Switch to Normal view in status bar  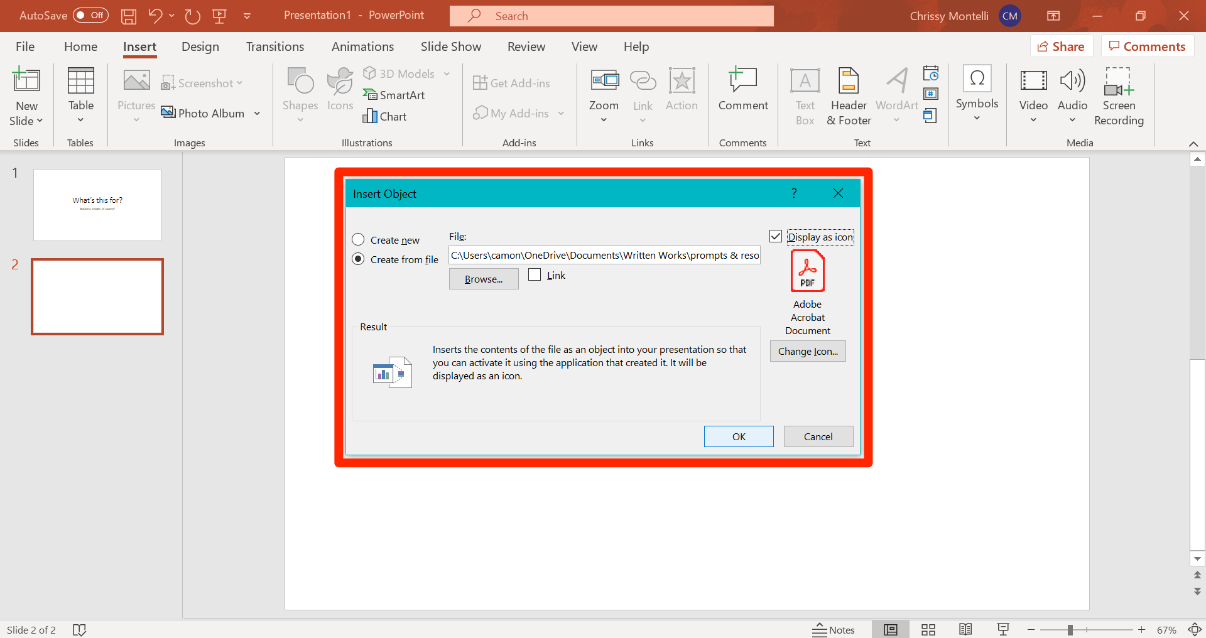point(891,629)
